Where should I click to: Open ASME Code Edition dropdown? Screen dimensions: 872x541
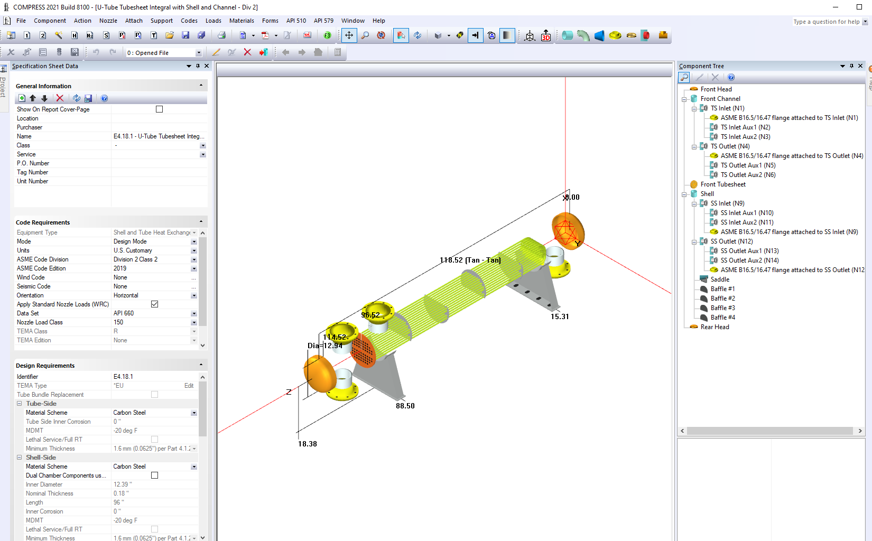click(194, 268)
